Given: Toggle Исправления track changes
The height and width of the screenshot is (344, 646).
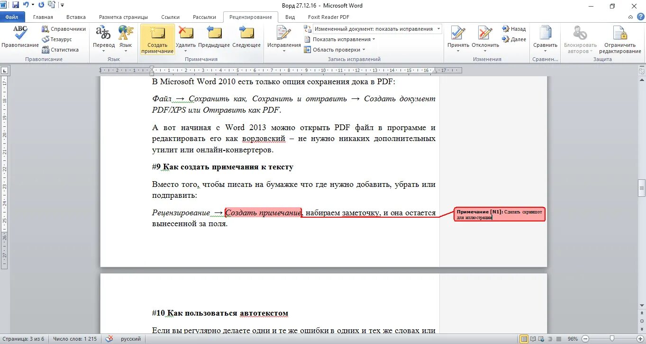Looking at the screenshot, I should pos(284,33).
